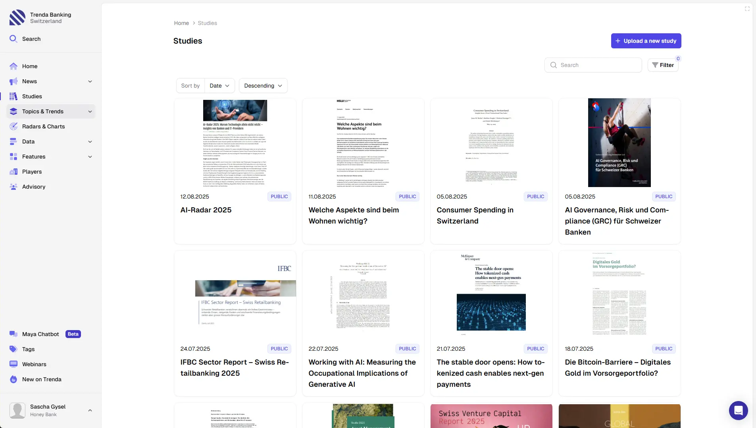Open the Date sort dropdown
Image resolution: width=756 pixels, height=428 pixels.
point(219,86)
